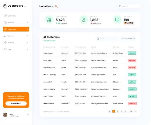Click the Product sidebar icon
151x125 pixels.
[5, 23]
